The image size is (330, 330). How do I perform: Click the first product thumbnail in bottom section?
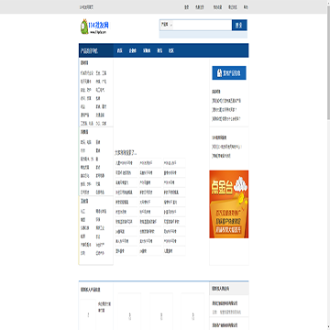(88, 314)
